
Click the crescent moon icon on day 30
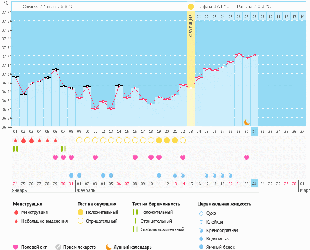(247, 122)
